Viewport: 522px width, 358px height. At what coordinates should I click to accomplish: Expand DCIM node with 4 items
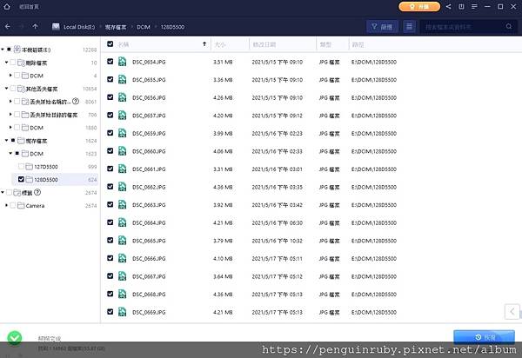10,75
